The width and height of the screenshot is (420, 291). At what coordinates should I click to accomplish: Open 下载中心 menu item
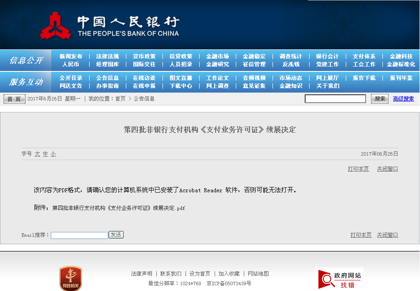tap(181, 86)
